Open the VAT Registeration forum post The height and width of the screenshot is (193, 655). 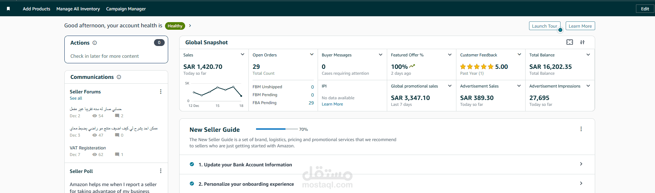tap(88, 148)
